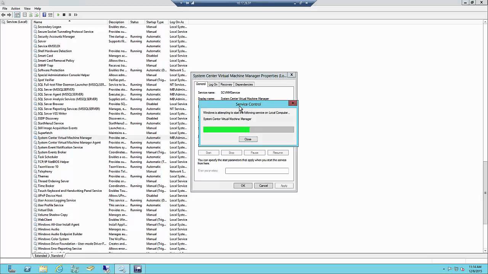Image resolution: width=488 pixels, height=274 pixels.
Task: Select the General tab in Properties
Action: click(x=201, y=84)
